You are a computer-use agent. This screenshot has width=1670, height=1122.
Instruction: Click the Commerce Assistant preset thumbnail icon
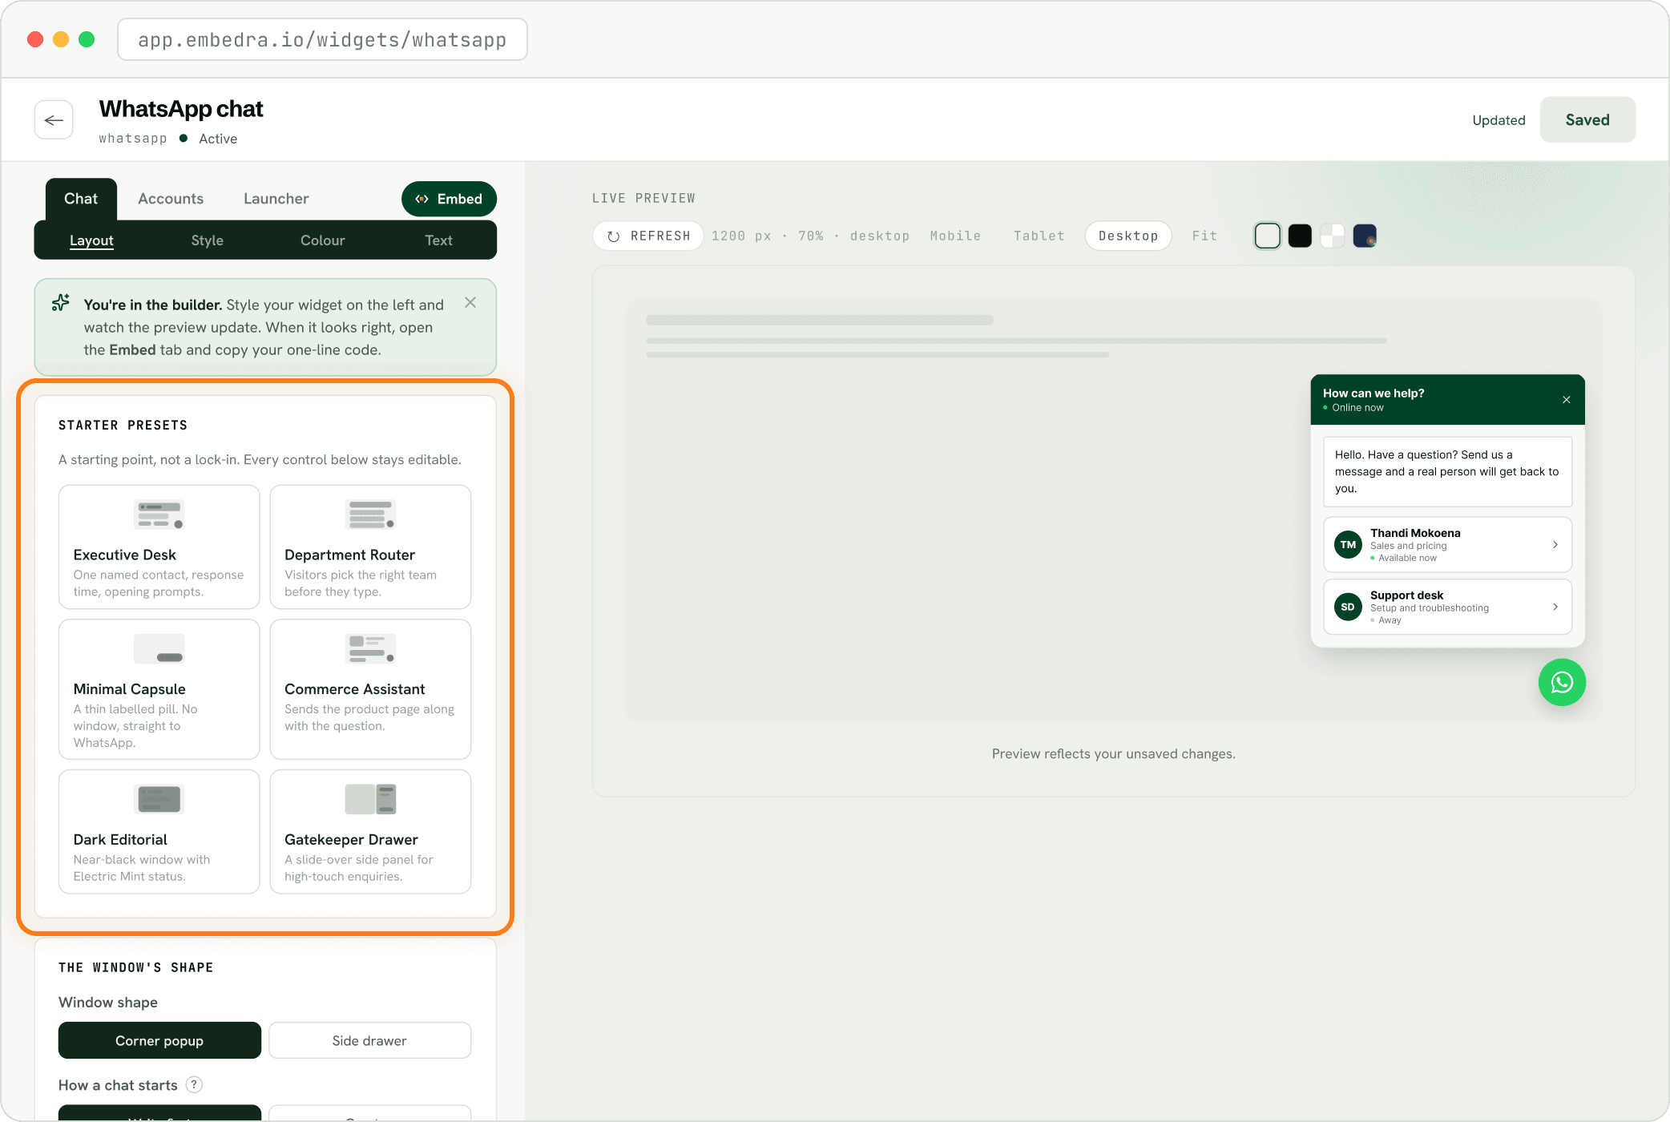pyautogui.click(x=370, y=648)
